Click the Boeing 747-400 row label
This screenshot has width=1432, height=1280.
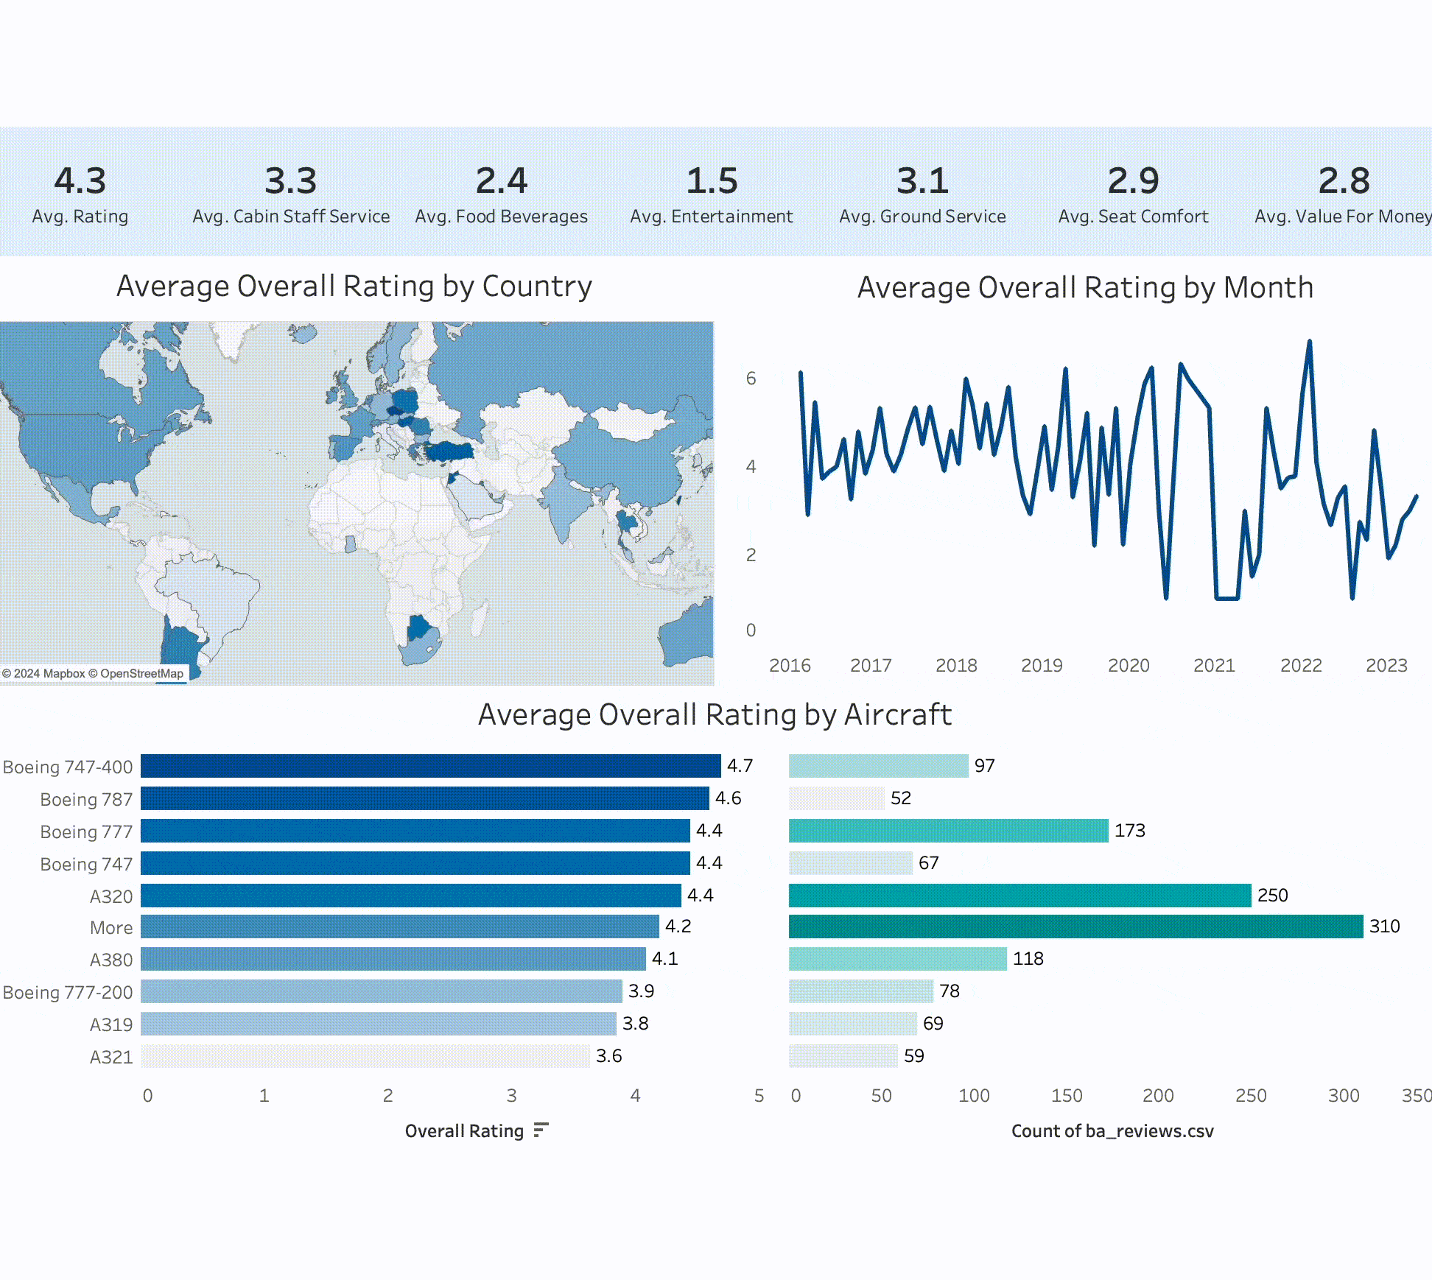68,767
